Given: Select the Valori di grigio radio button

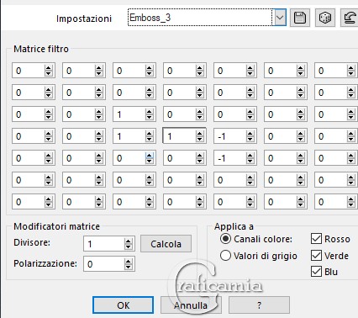Looking at the screenshot, I should pos(225,256).
